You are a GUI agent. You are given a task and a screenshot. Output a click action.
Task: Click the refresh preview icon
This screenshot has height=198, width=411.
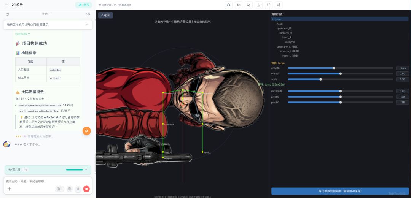[228, 5]
